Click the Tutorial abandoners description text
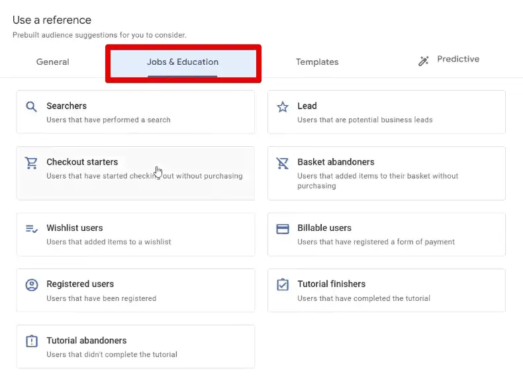The width and height of the screenshot is (523, 377). coord(112,355)
